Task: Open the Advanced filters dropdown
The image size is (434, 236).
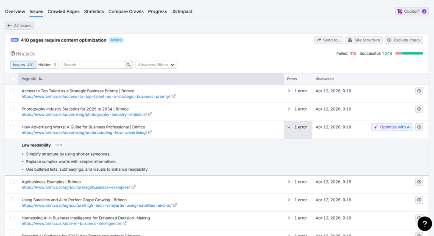Action: [x=156, y=65]
